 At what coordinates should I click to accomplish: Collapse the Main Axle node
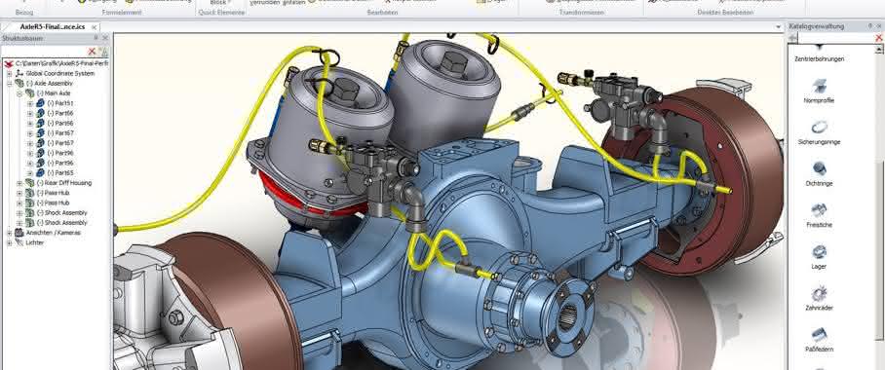click(19, 93)
